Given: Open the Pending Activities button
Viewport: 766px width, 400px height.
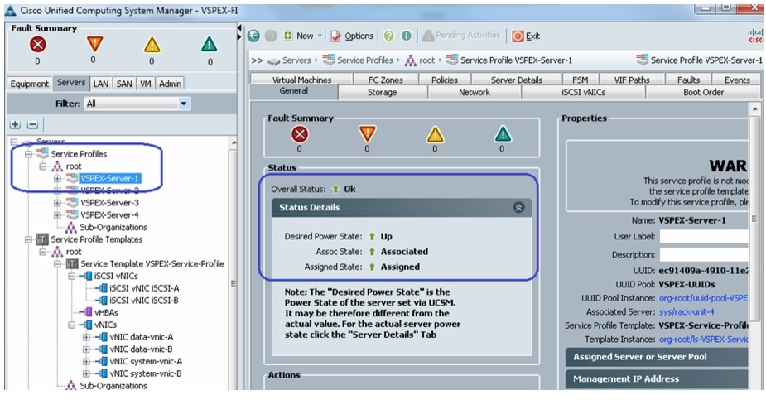Looking at the screenshot, I should click(x=461, y=36).
